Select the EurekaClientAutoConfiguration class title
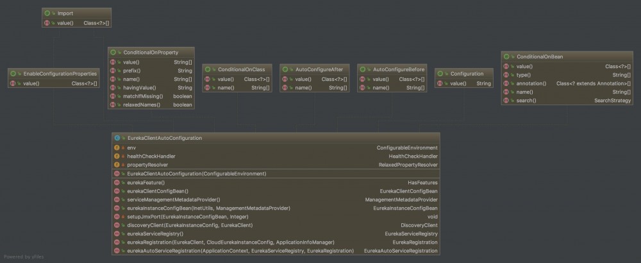Image resolution: width=641 pixels, height=263 pixels. click(165, 139)
